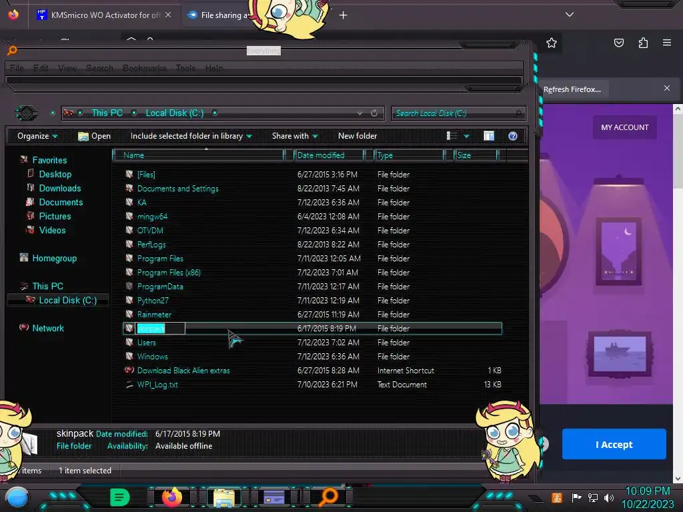Select the Program Files (x86) folder
683x512 pixels.
pos(312,273)
